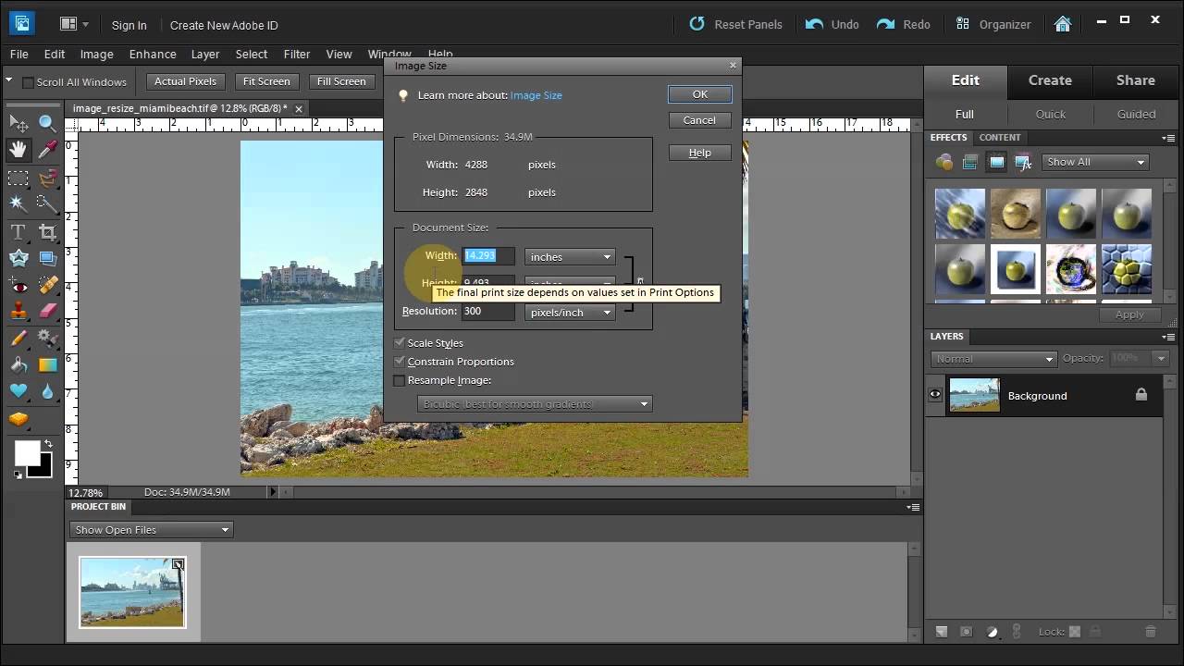Viewport: 1184px width, 666px height.
Task: Open the Resolution units dropdown
Action: pyautogui.click(x=570, y=313)
